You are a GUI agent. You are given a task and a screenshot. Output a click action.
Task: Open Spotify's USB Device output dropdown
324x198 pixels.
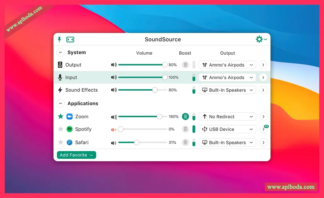click(227, 129)
